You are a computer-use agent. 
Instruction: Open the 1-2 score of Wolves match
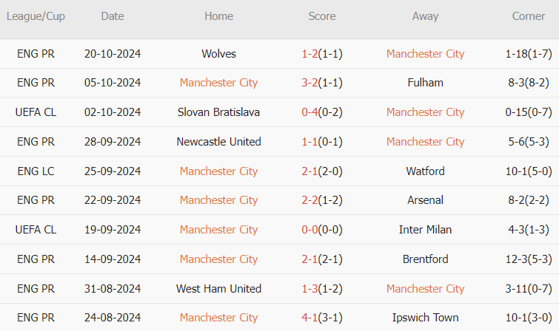pyautogui.click(x=309, y=54)
